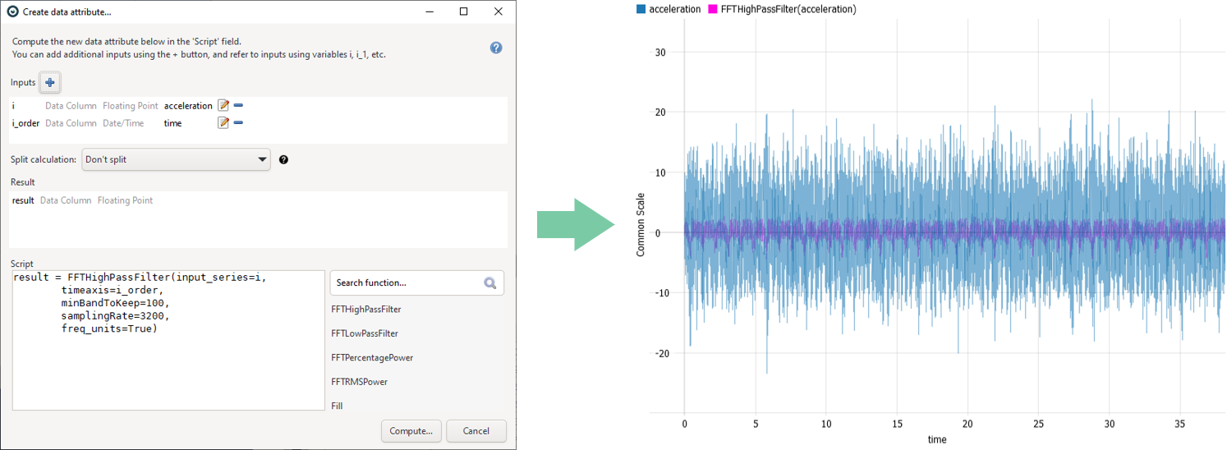Click the edit icon for time input

point(223,123)
